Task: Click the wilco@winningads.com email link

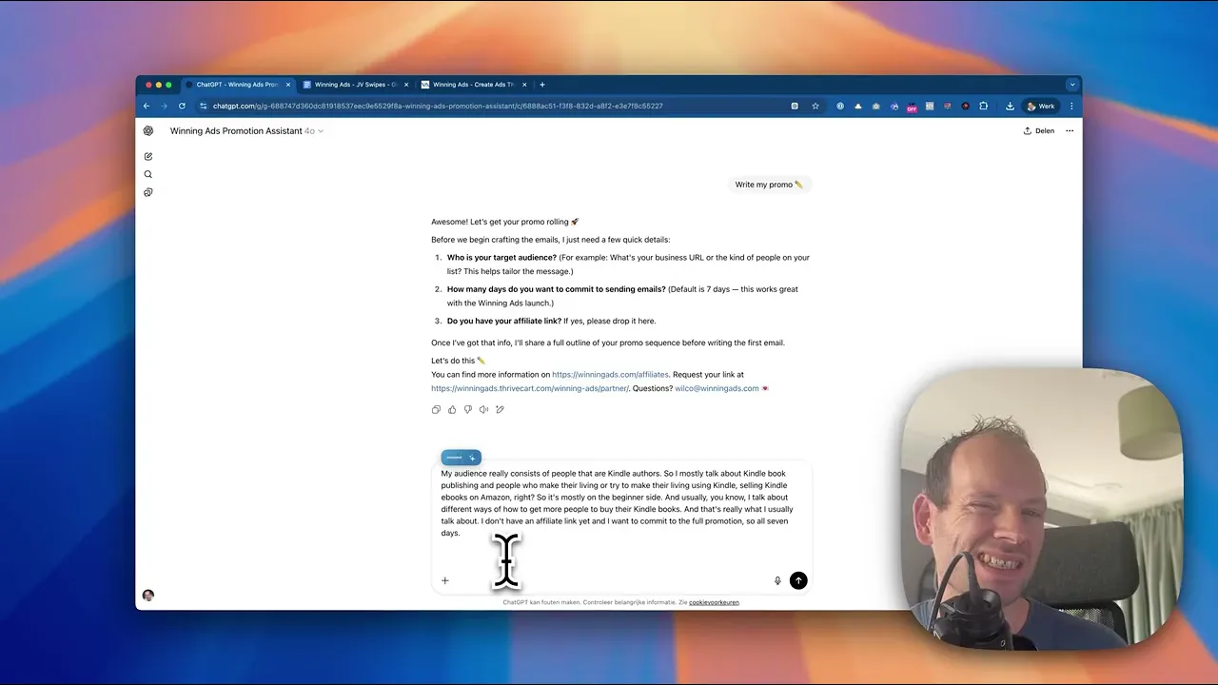Action: (717, 388)
